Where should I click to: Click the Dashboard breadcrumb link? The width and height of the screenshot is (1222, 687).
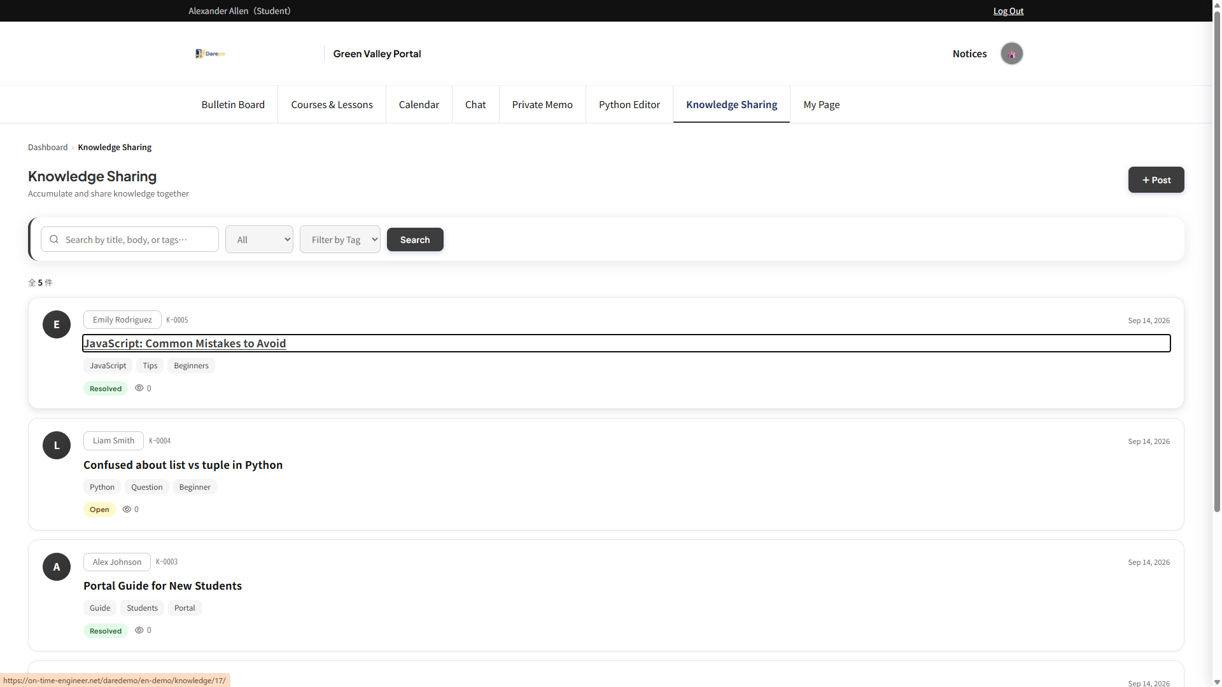click(x=48, y=147)
